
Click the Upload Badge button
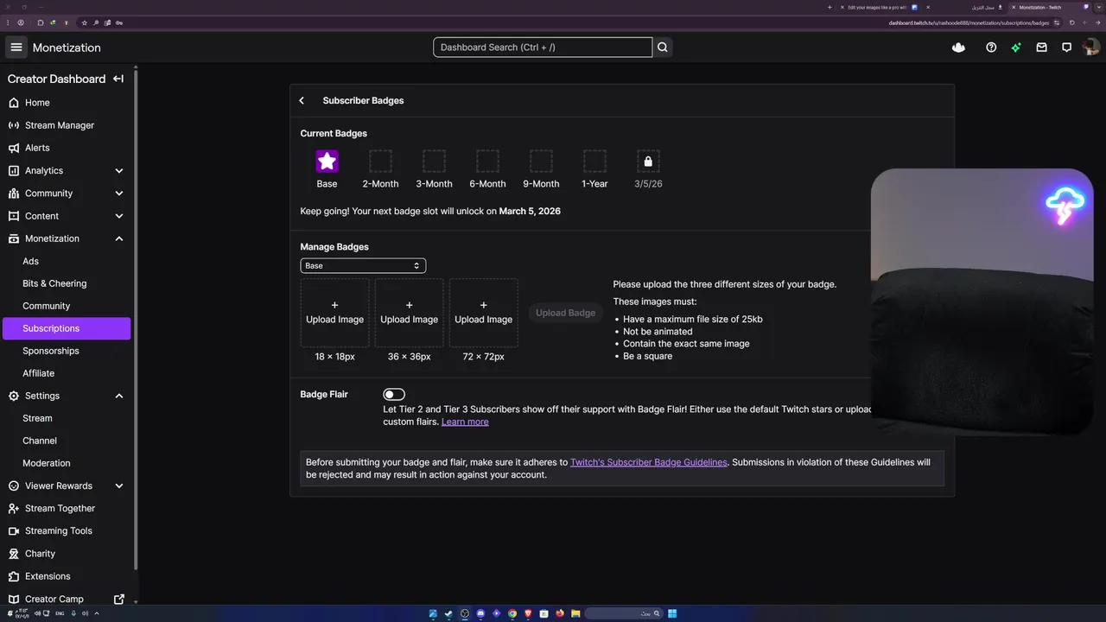pos(565,313)
